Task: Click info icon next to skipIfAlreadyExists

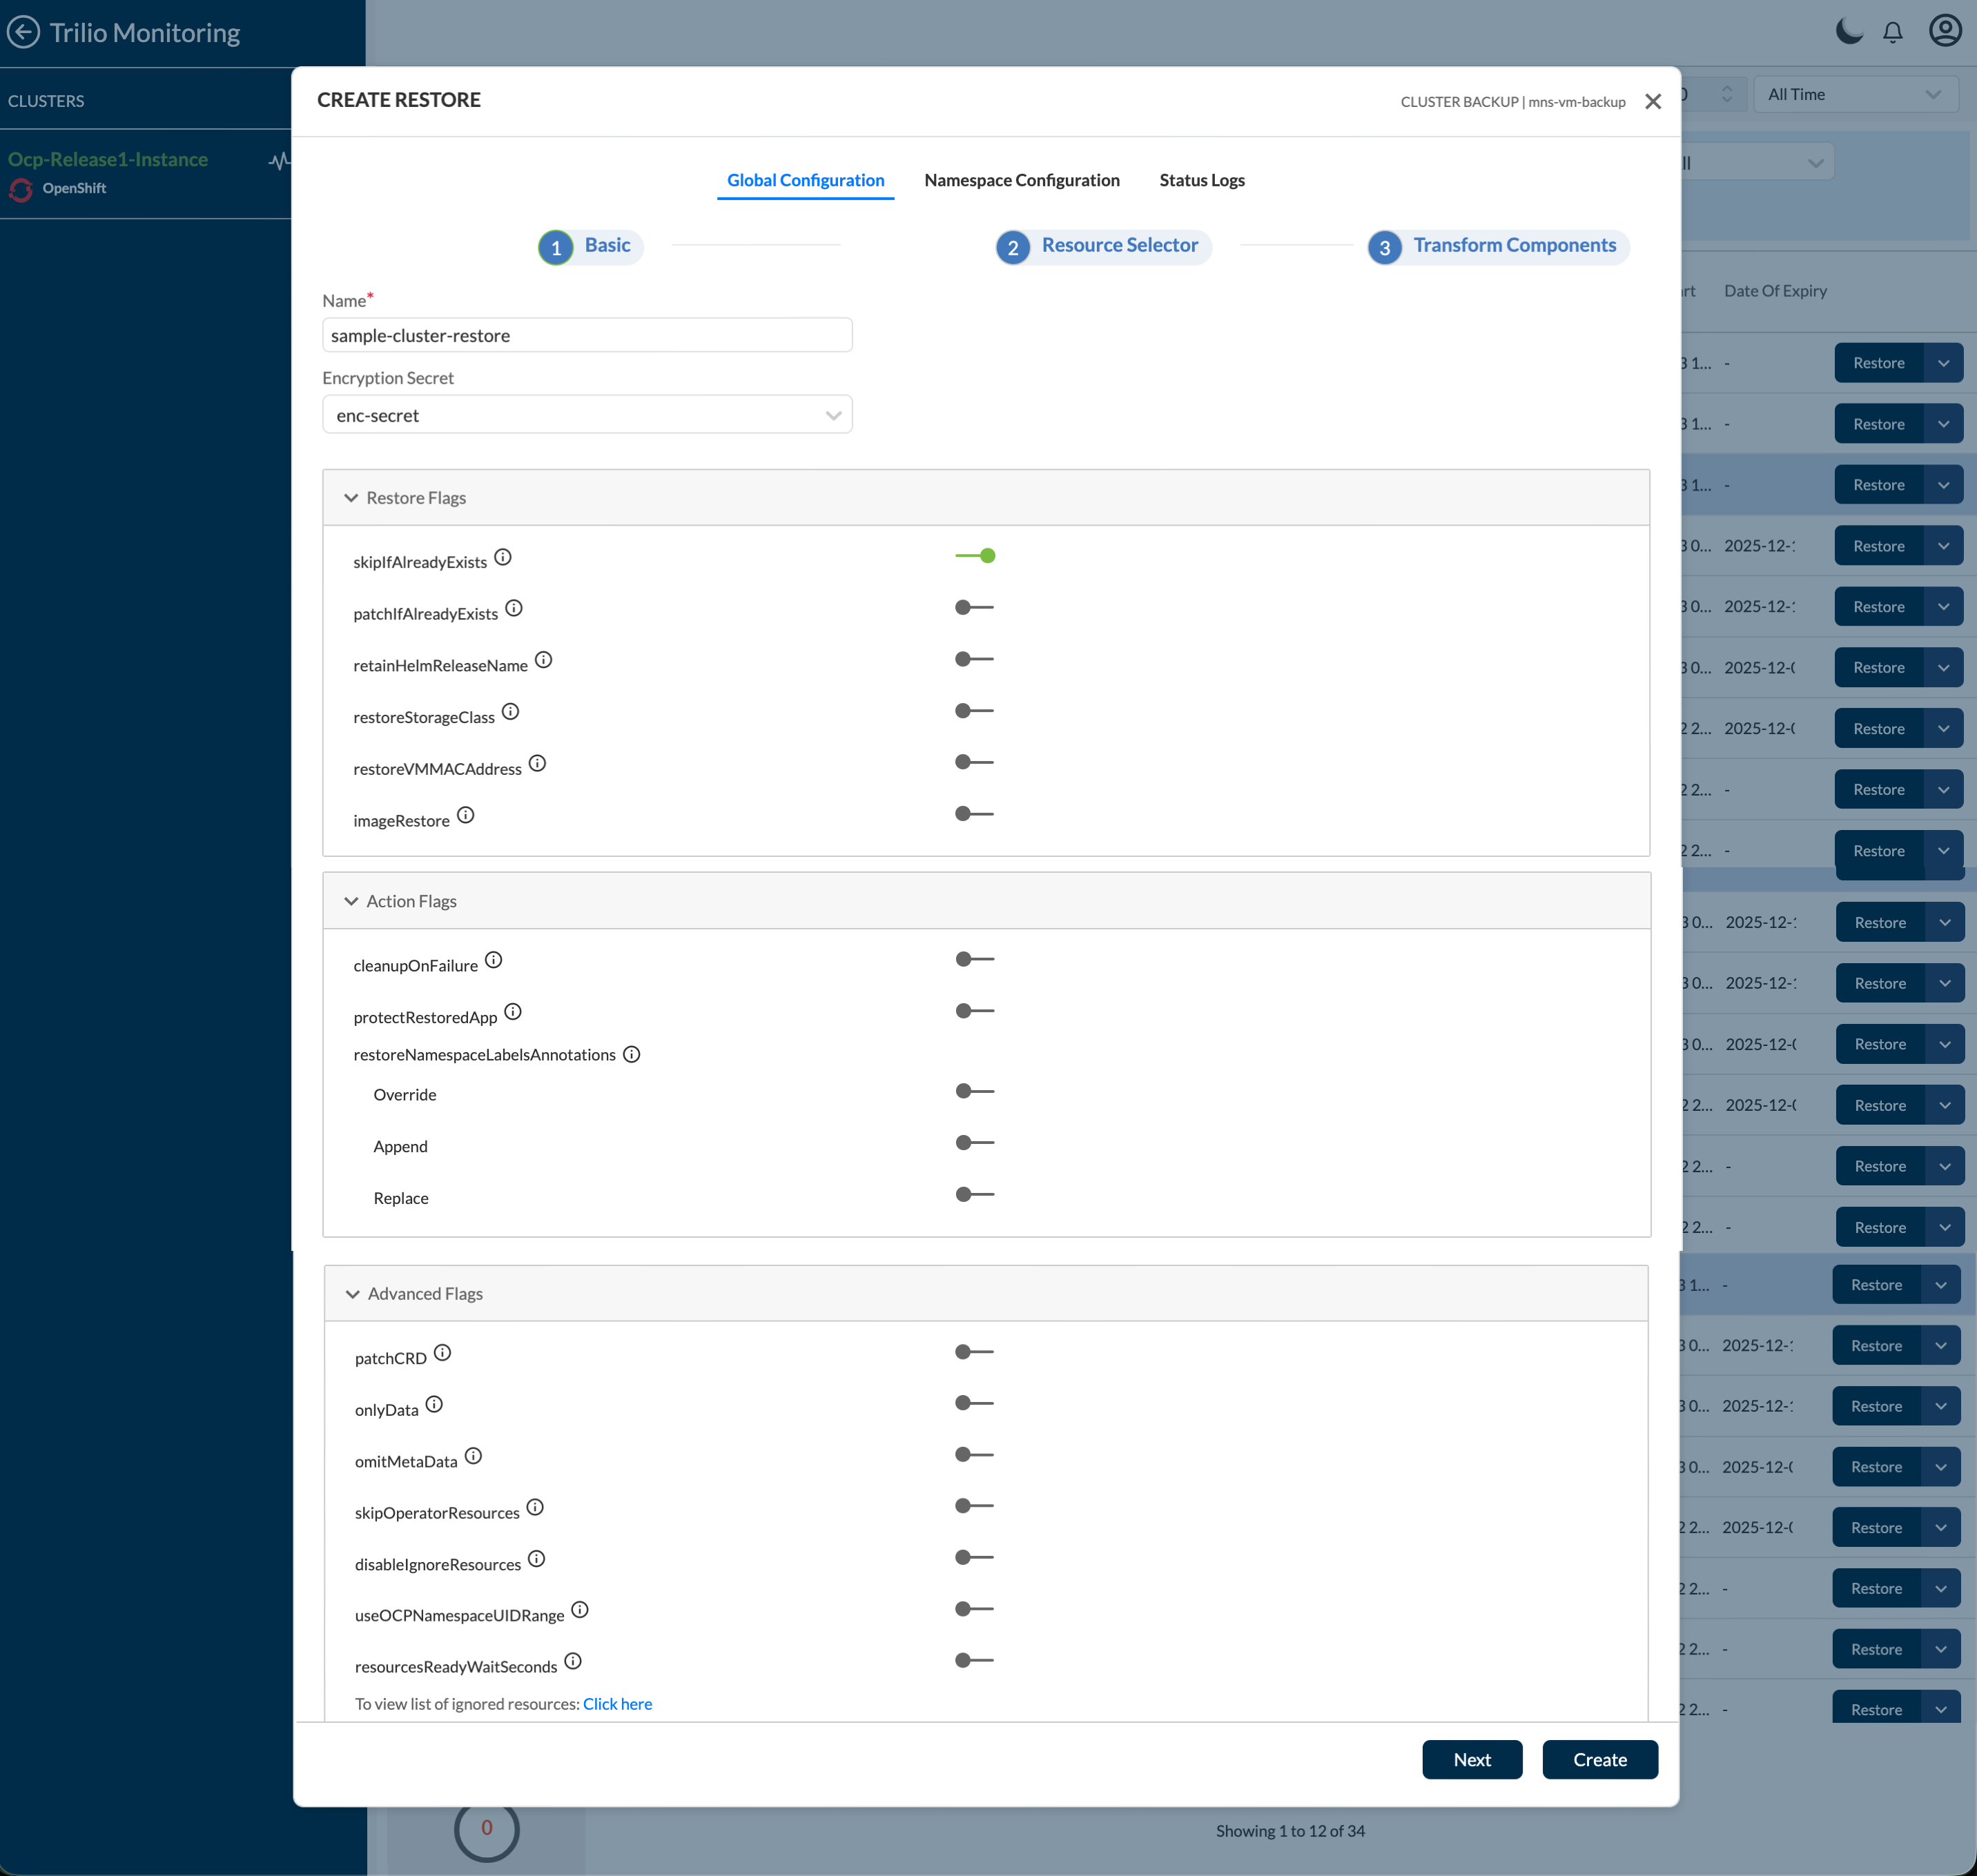Action: click(503, 557)
